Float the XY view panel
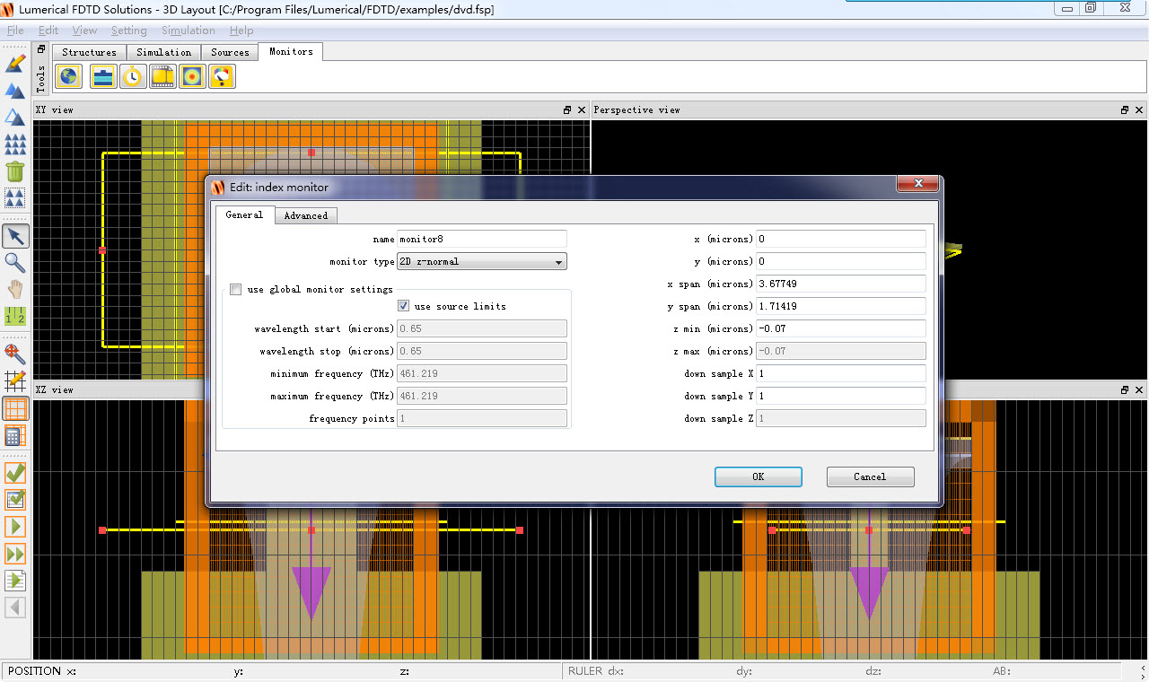 click(x=567, y=109)
